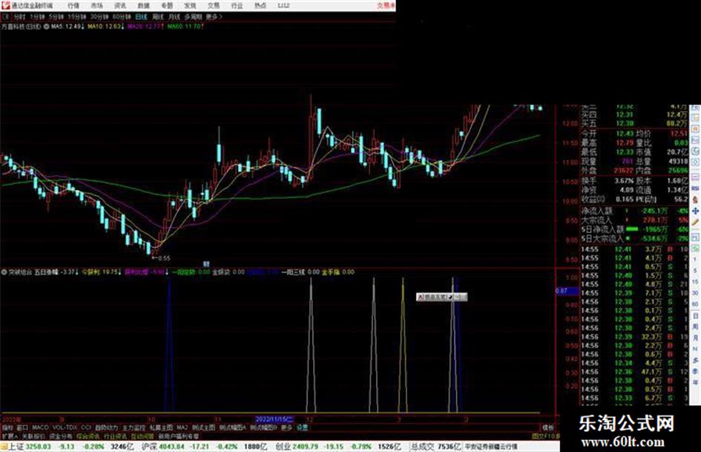Click the yellow pencil drawing icon in sidebar
701x452 pixels.
pyautogui.click(x=695, y=222)
